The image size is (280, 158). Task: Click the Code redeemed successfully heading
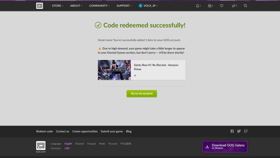pyautogui.click(x=144, y=25)
